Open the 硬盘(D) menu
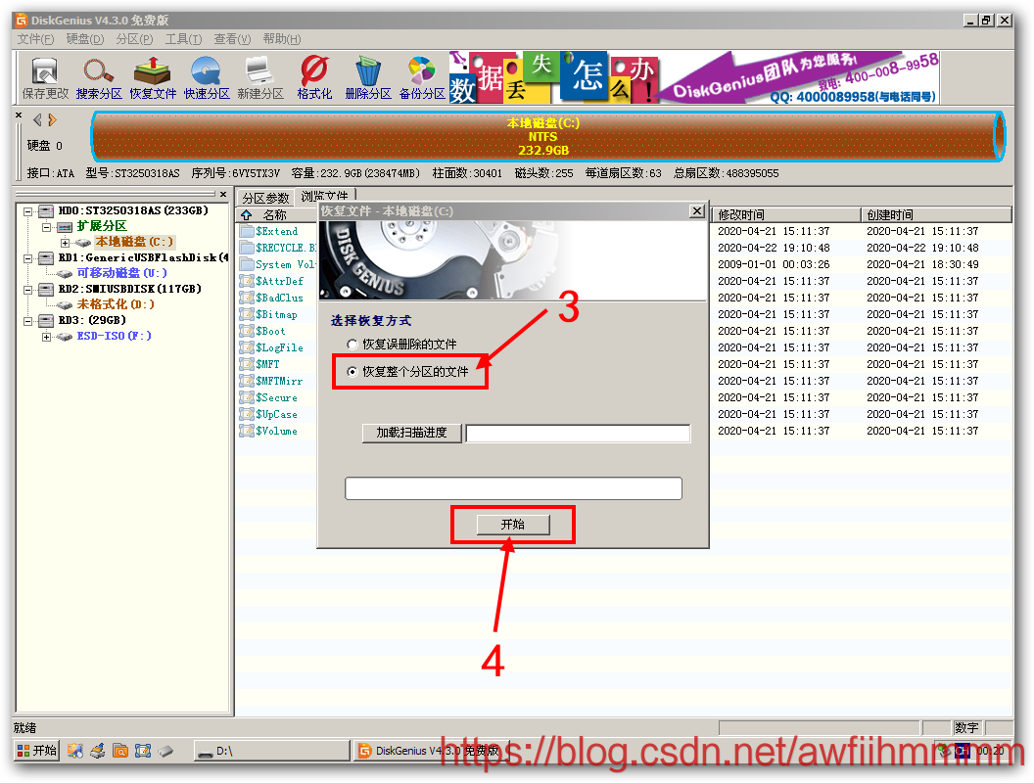 [85, 39]
